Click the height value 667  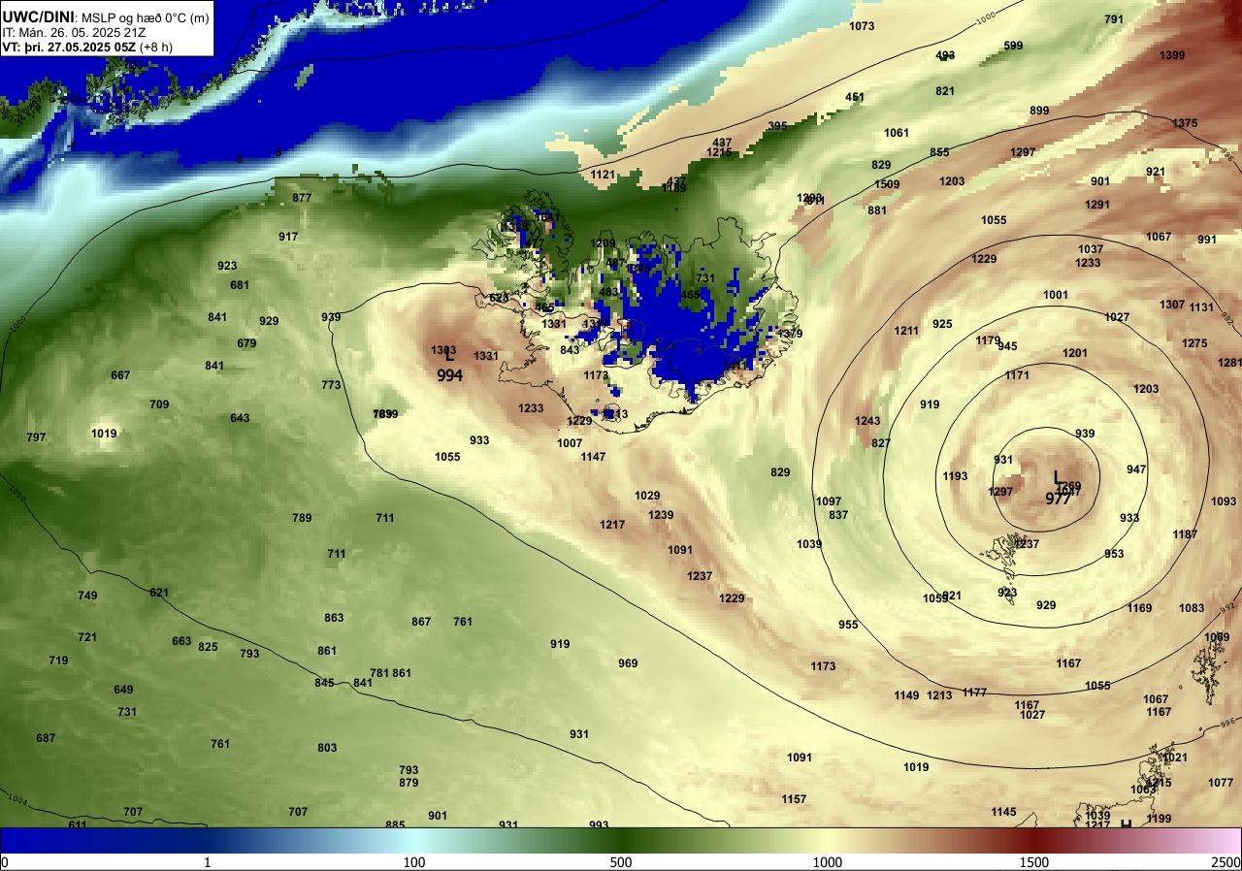(120, 375)
